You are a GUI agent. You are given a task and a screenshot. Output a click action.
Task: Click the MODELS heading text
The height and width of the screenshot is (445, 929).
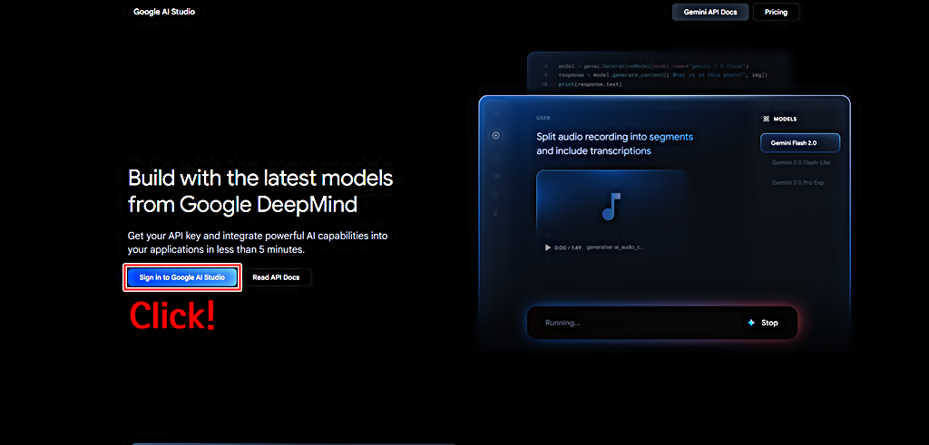coord(785,119)
